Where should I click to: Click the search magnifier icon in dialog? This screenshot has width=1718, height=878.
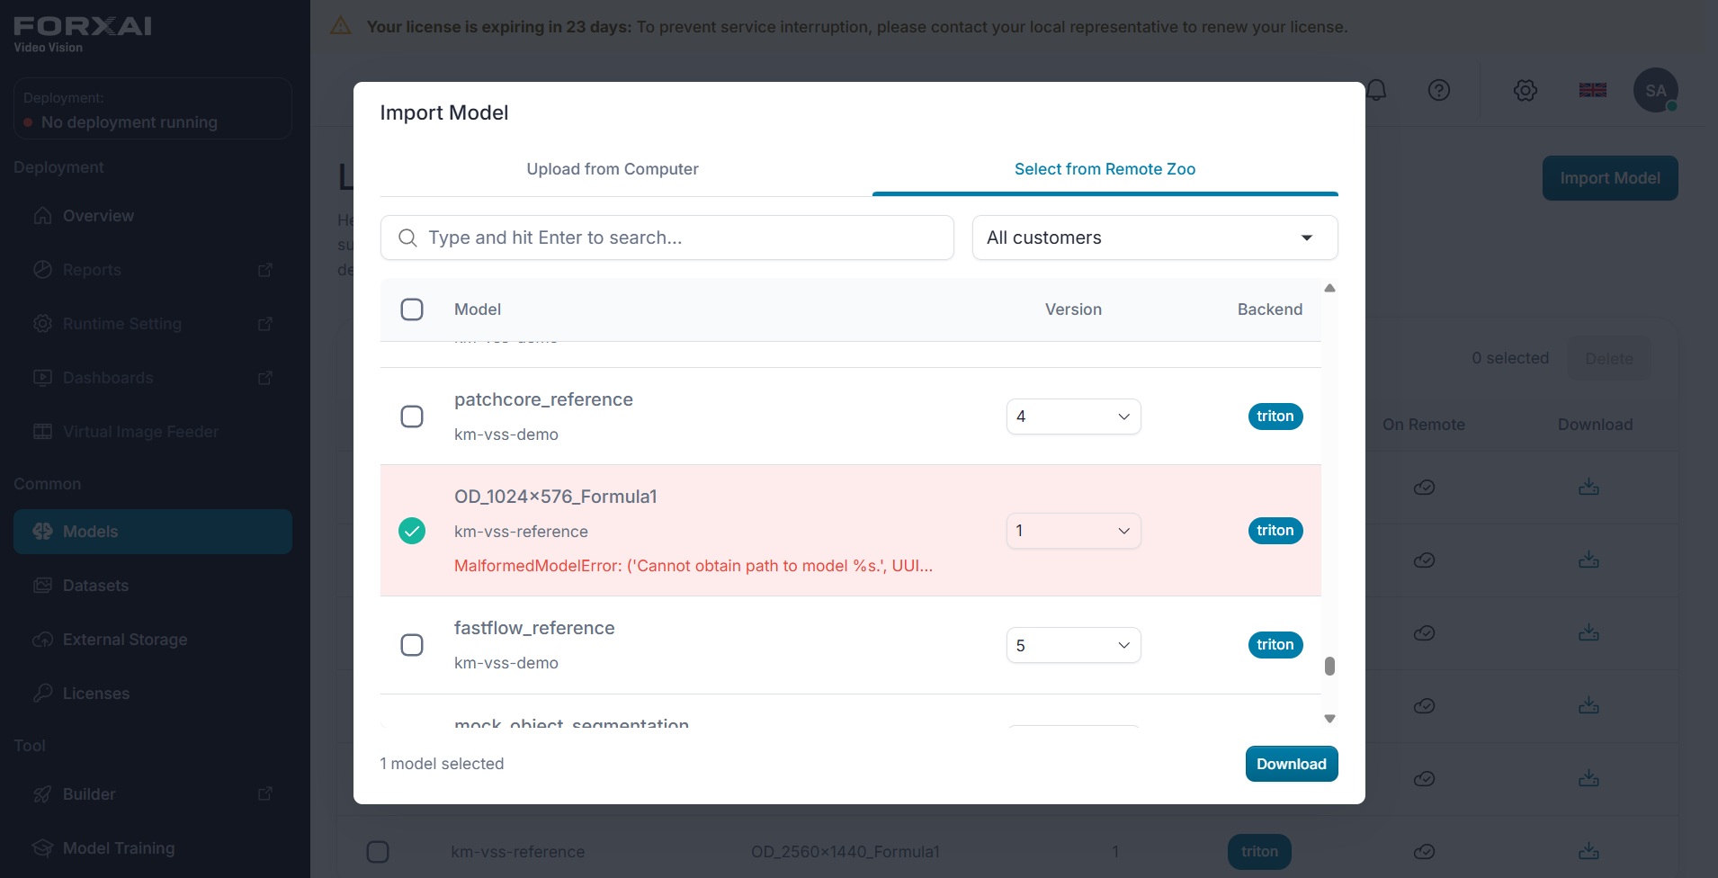point(407,237)
